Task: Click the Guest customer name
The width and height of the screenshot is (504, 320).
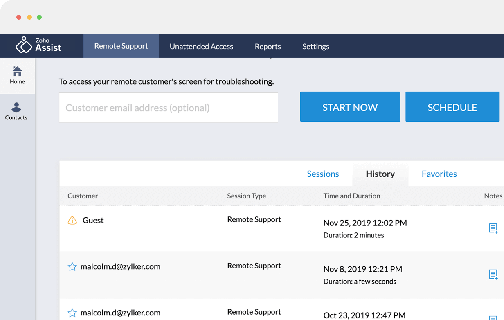Action: coord(93,221)
